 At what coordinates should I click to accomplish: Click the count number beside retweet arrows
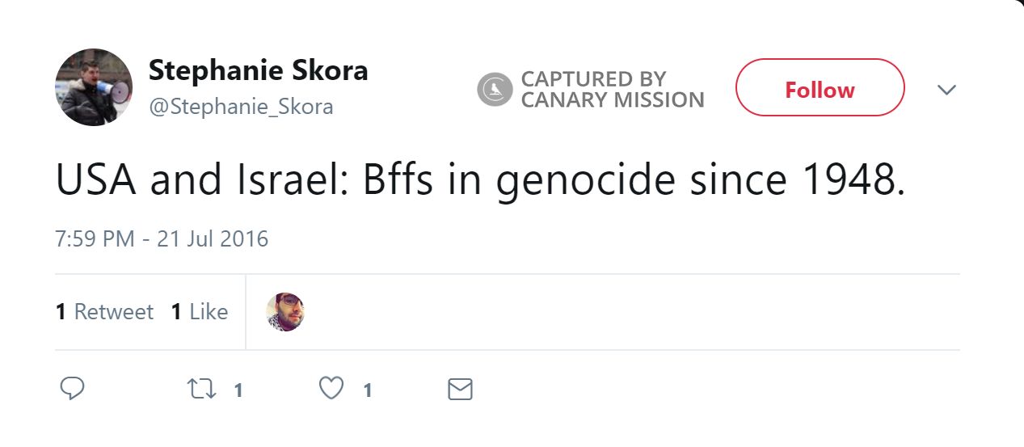tap(238, 390)
